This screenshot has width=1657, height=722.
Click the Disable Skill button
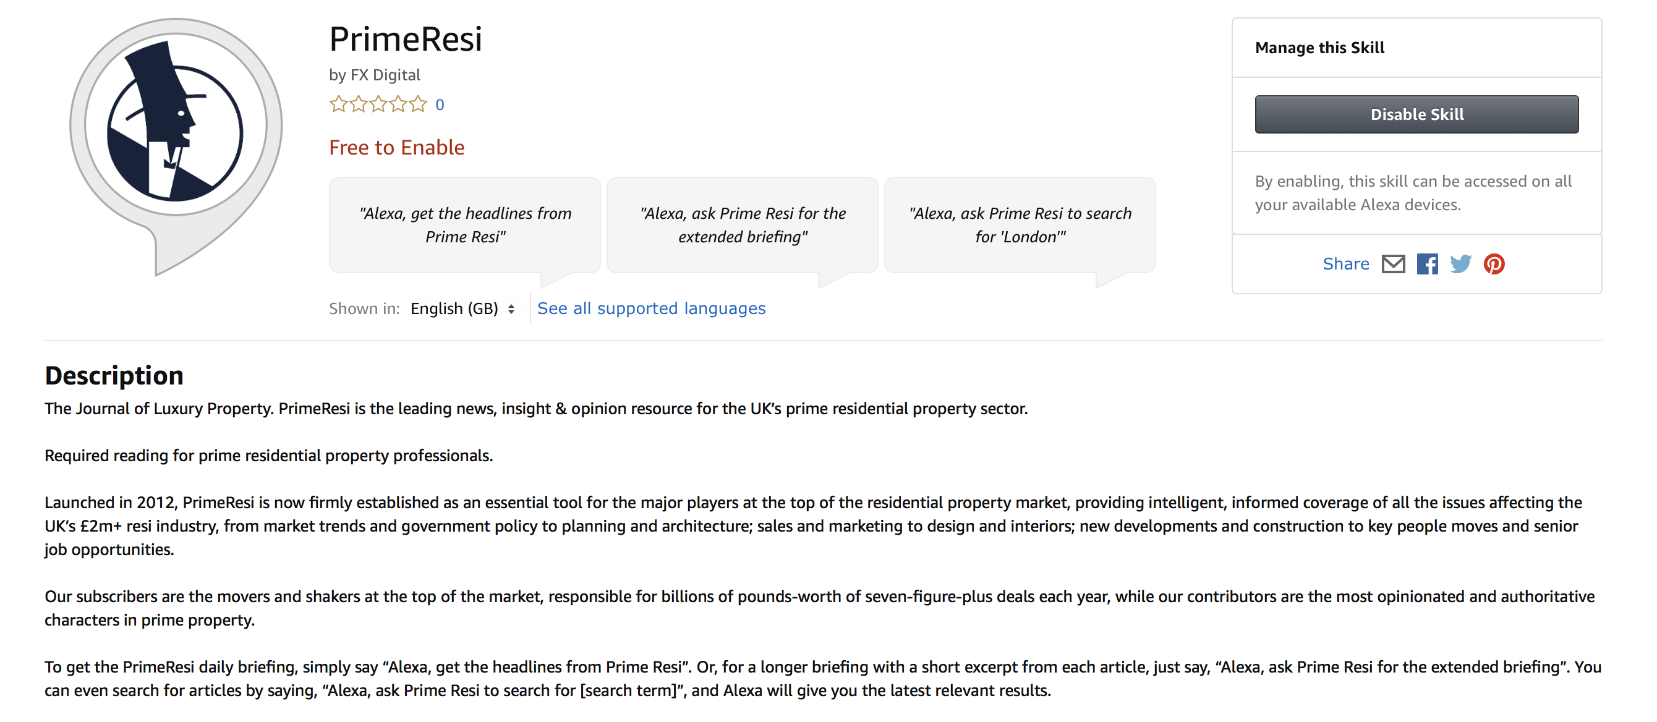tap(1416, 114)
